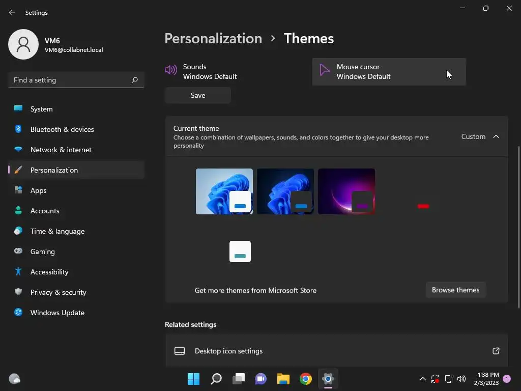This screenshot has width=521, height=391.
Task: Open Time & language settings
Action: coord(76,231)
